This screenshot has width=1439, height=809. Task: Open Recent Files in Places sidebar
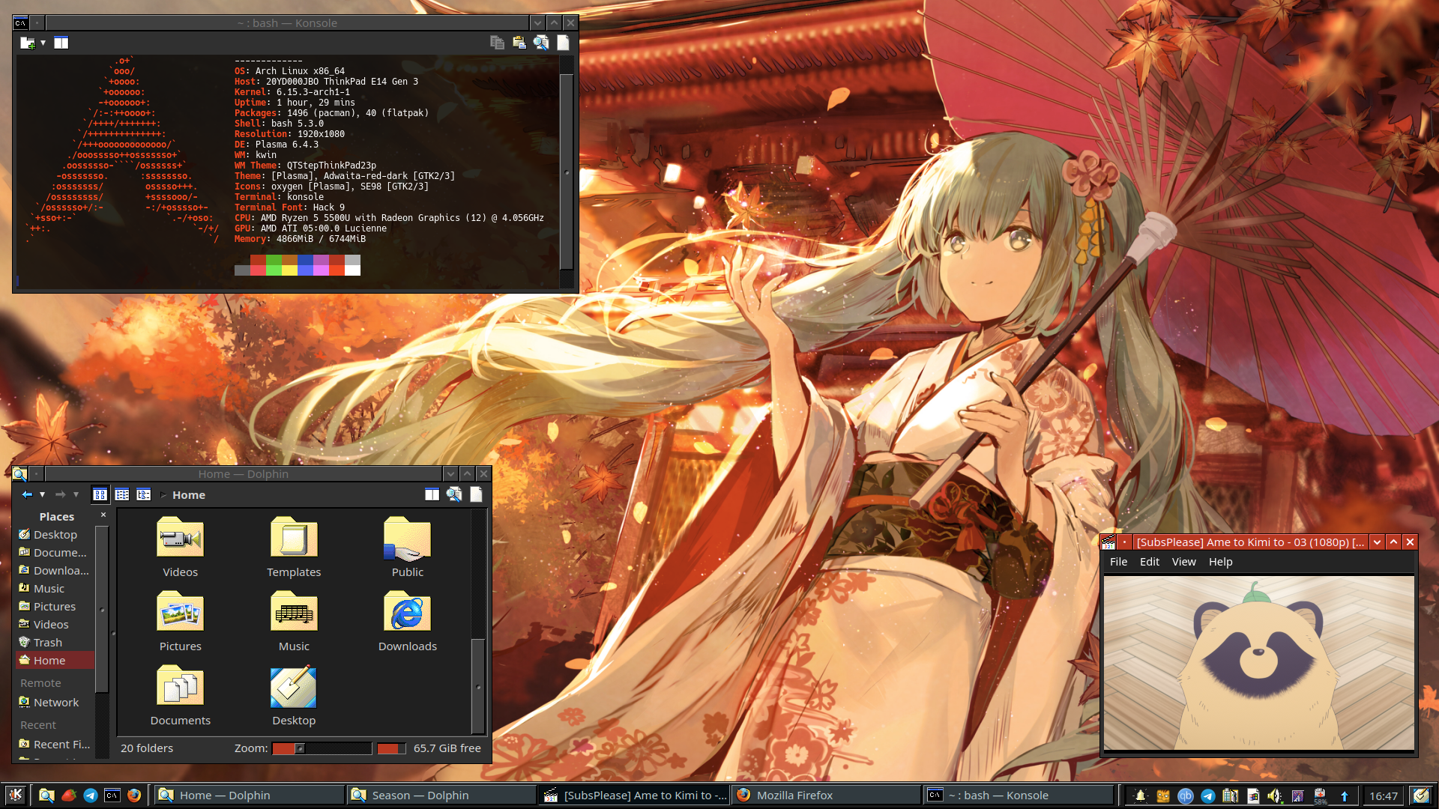coord(55,744)
